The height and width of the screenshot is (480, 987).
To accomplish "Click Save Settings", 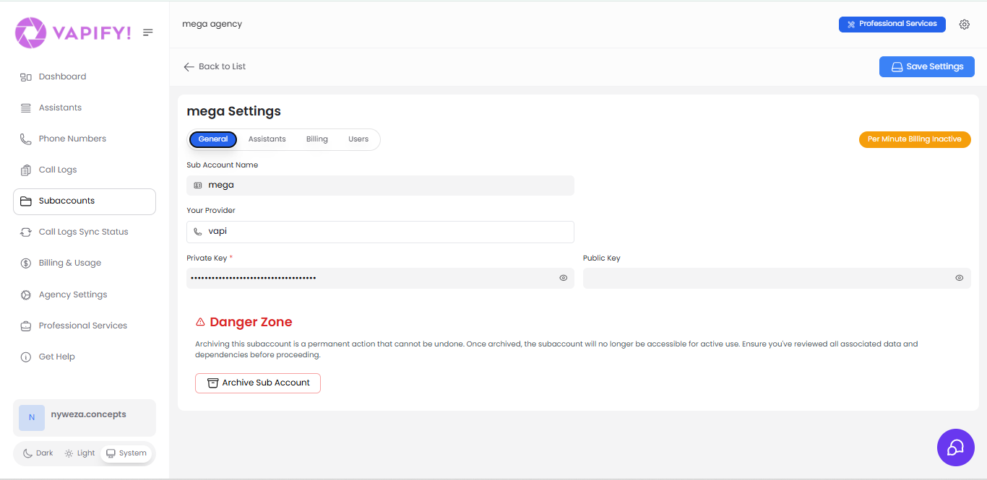I will tap(926, 66).
